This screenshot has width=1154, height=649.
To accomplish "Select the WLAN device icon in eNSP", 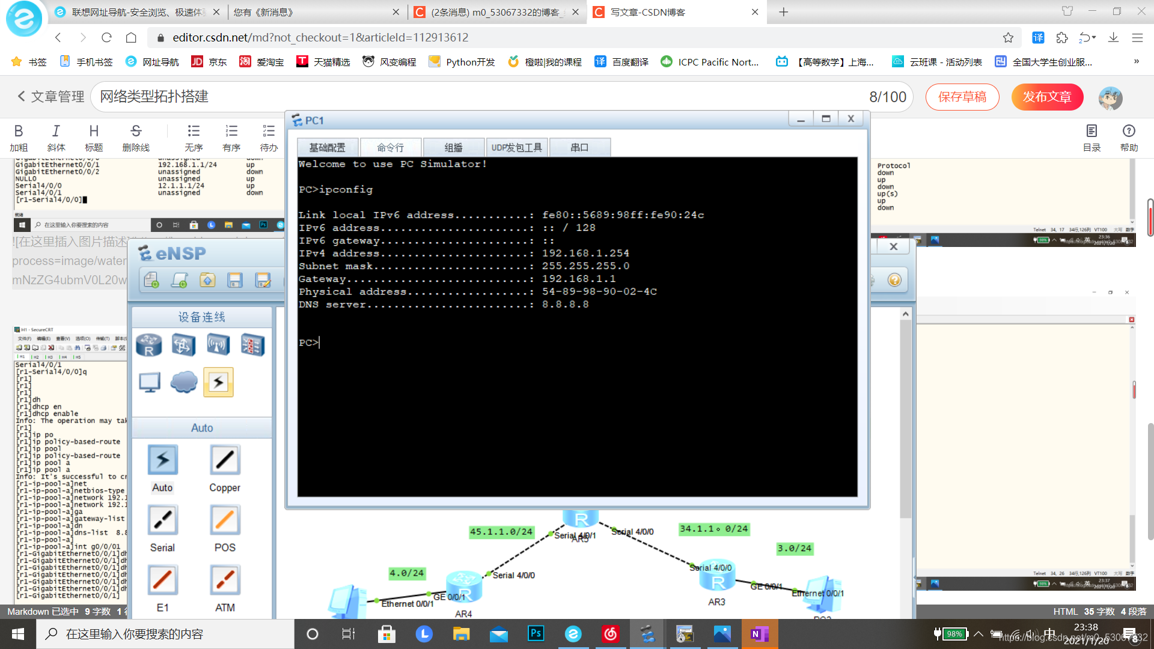I will point(218,345).
